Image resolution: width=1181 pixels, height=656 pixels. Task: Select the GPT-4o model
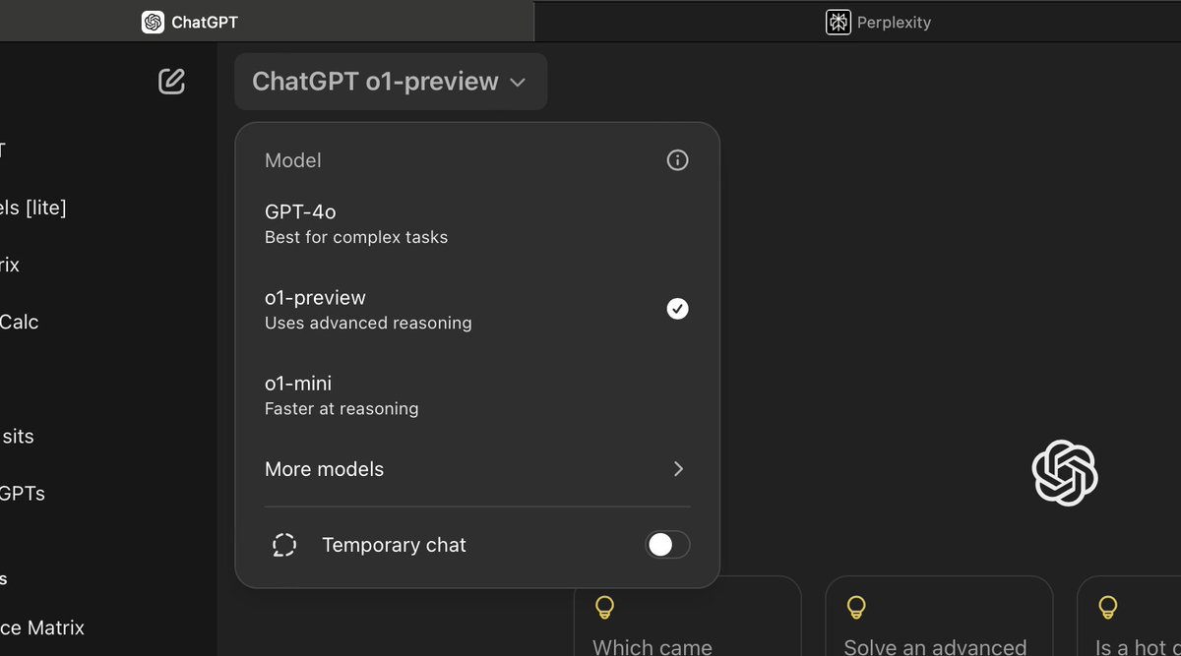pyautogui.click(x=477, y=223)
